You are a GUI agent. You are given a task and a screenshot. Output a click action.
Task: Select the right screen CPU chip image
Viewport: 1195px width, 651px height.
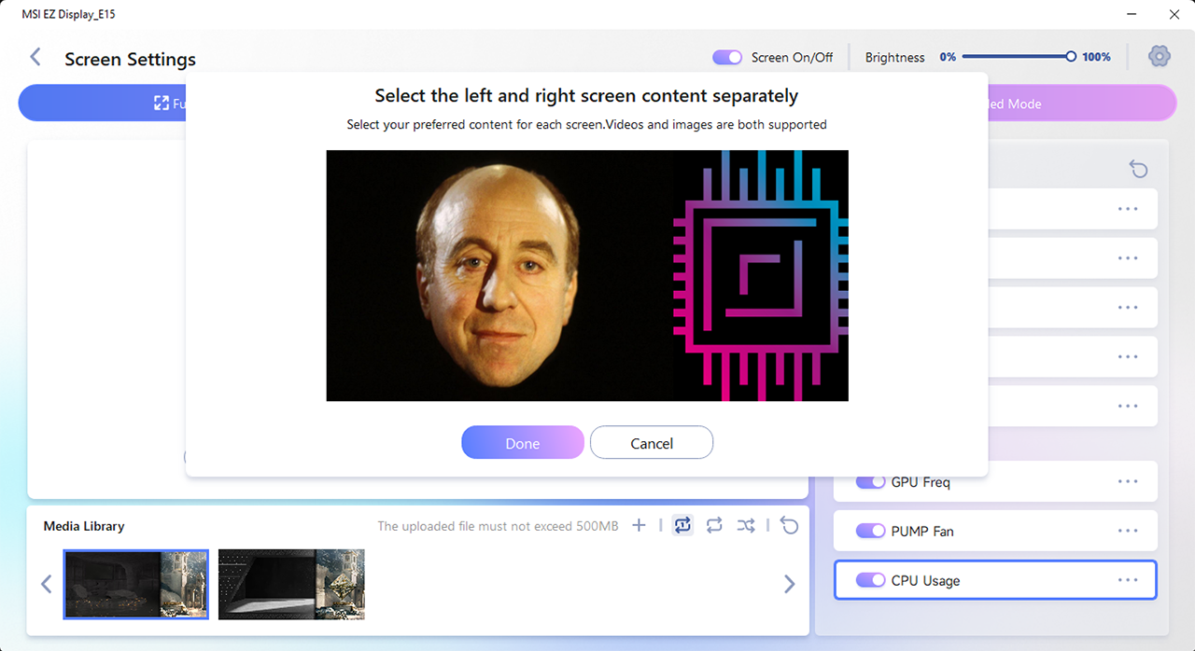[x=760, y=276]
